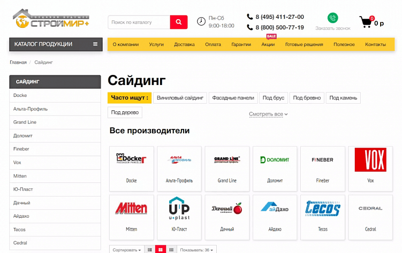
Task: Select Fineber in the sidebar list
Action: pos(55,149)
